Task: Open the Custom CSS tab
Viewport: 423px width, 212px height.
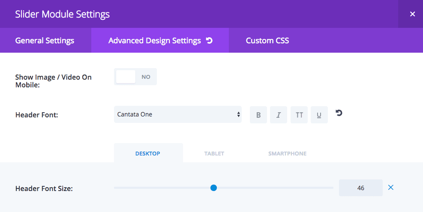Action: (267, 41)
